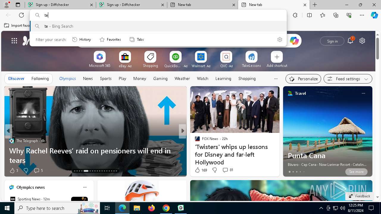
Task: Open the News feed category
Action: click(88, 78)
